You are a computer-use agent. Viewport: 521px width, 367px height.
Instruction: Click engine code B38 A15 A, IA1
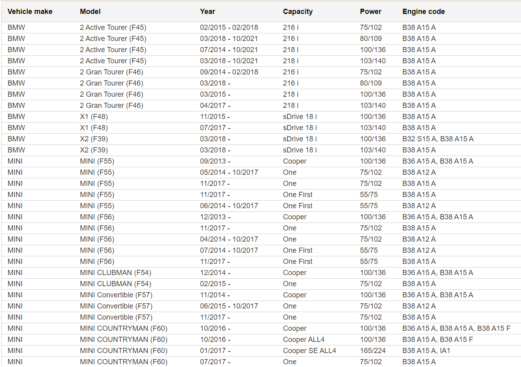tap(426, 351)
